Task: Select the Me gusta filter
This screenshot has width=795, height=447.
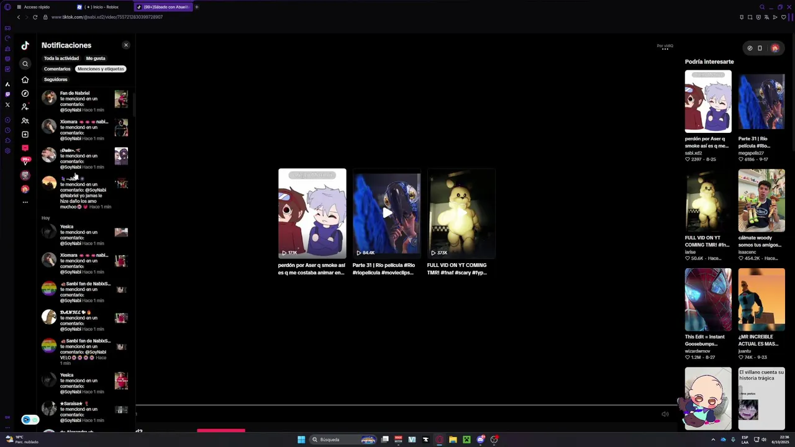Action: (x=96, y=58)
